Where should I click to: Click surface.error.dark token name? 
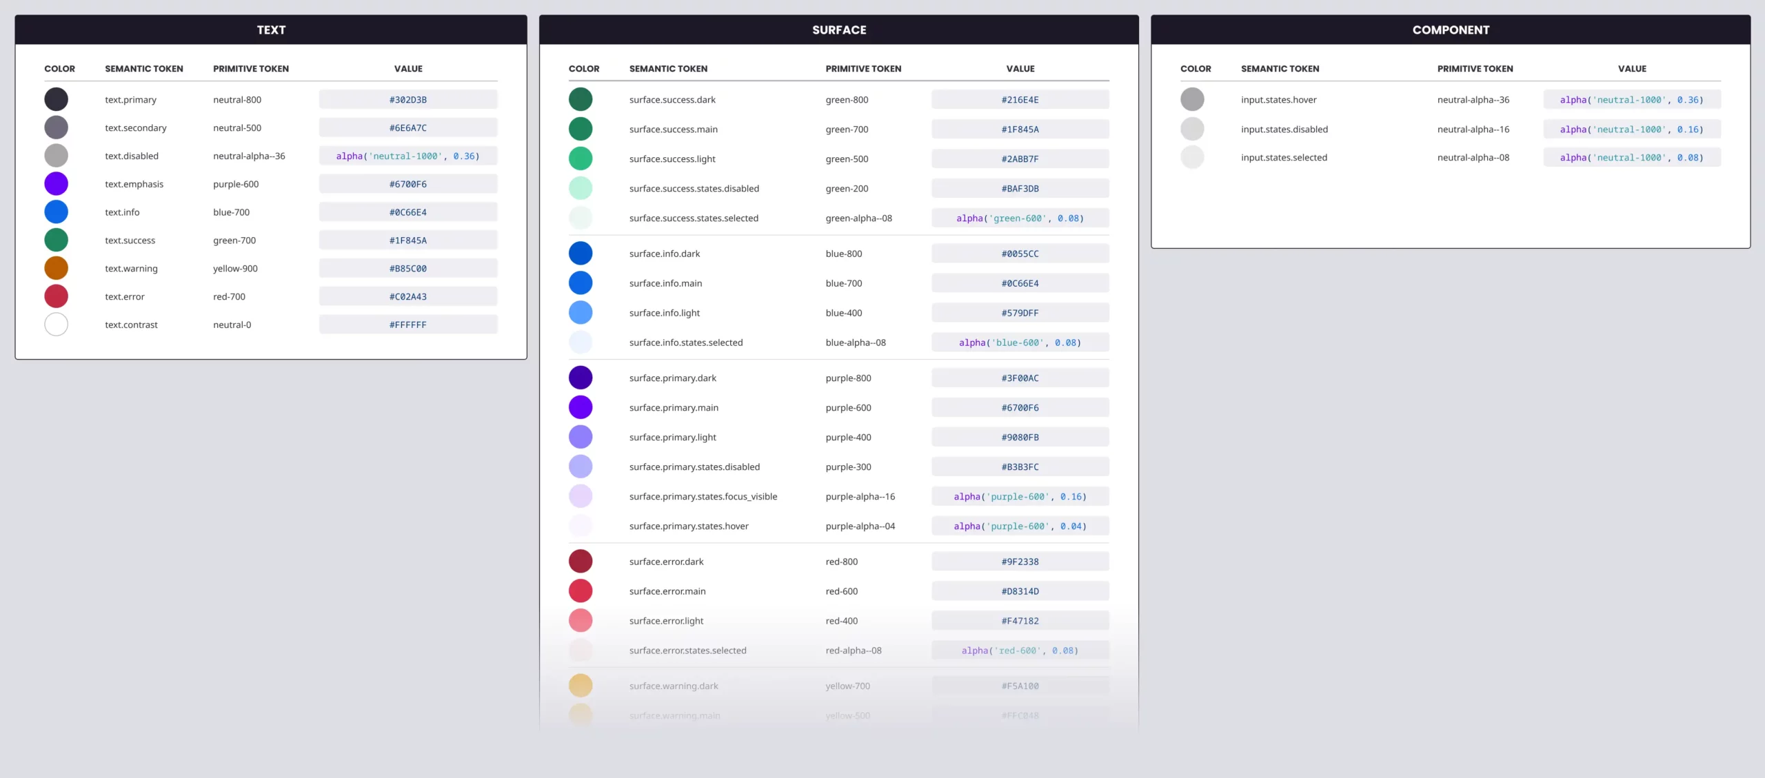pyautogui.click(x=666, y=562)
